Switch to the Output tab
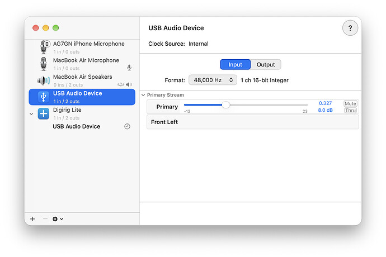Image resolution: width=386 pixels, height=257 pixels. (266, 65)
